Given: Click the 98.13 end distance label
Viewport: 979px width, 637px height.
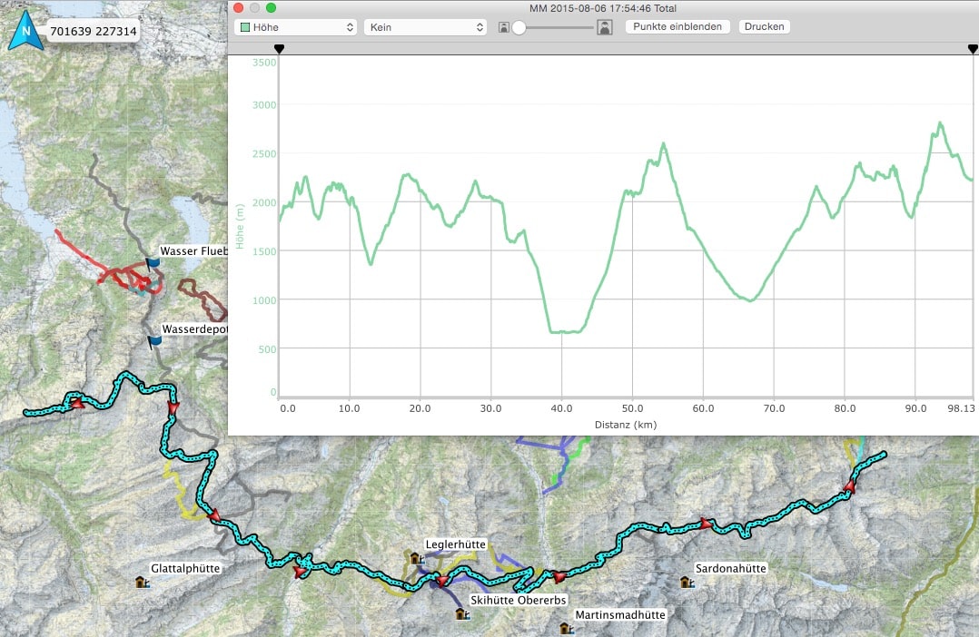Looking at the screenshot, I should 961,408.
